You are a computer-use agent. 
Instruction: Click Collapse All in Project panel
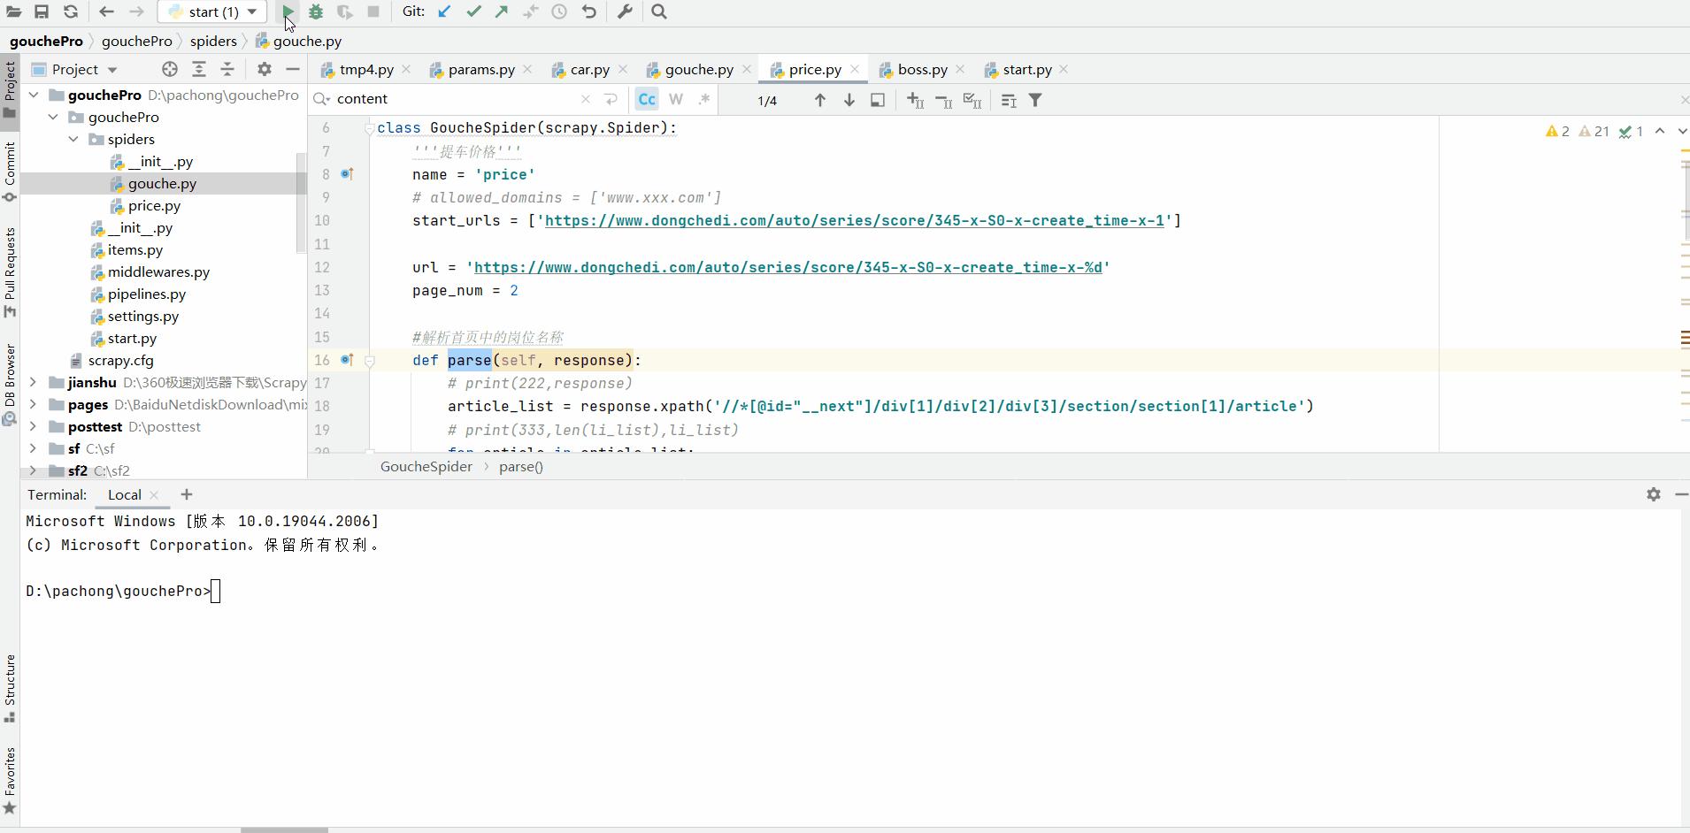coord(227,69)
